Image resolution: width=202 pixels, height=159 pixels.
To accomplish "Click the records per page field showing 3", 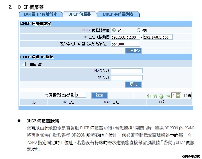I will point(81,95).
